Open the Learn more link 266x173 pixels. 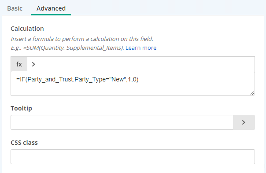tap(141, 48)
